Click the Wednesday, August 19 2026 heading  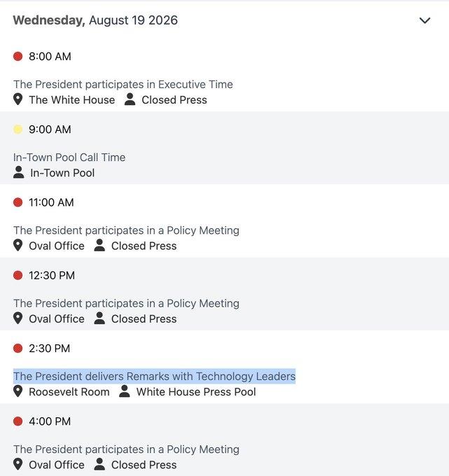tap(95, 20)
